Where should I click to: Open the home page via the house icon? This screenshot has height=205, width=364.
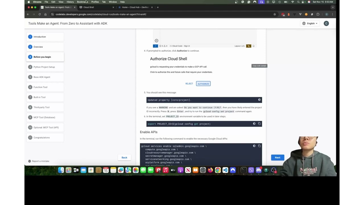[x=45, y=14]
